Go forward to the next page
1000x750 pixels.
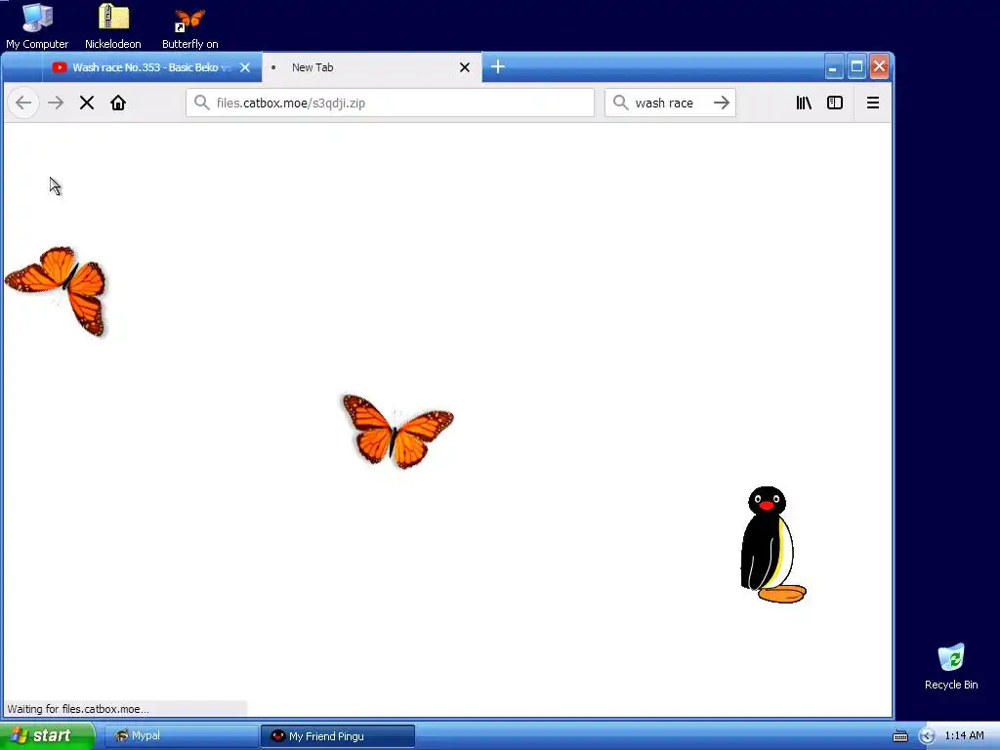pos(56,103)
